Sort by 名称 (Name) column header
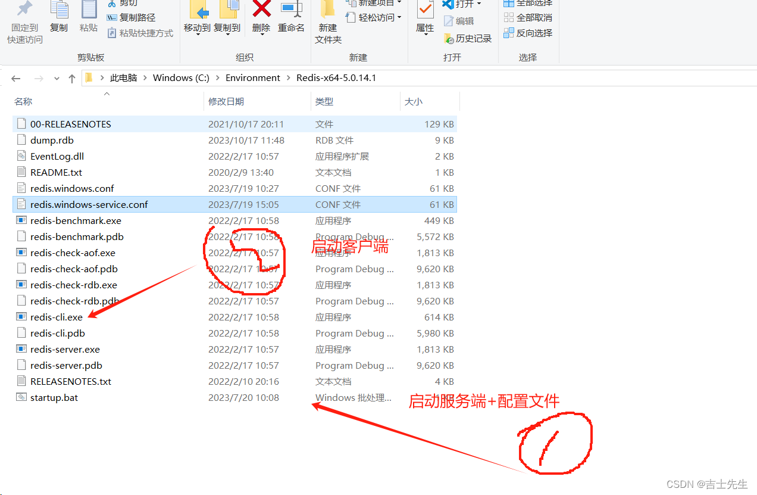The height and width of the screenshot is (495, 757). tap(23, 102)
